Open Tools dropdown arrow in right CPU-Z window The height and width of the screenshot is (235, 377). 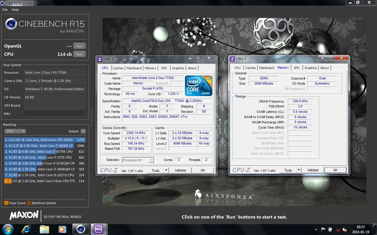pyautogui.click(x=299, y=170)
